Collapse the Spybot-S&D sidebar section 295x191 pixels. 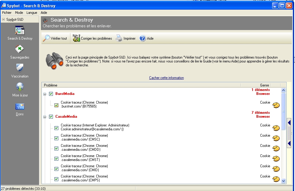click(x=3, y=19)
